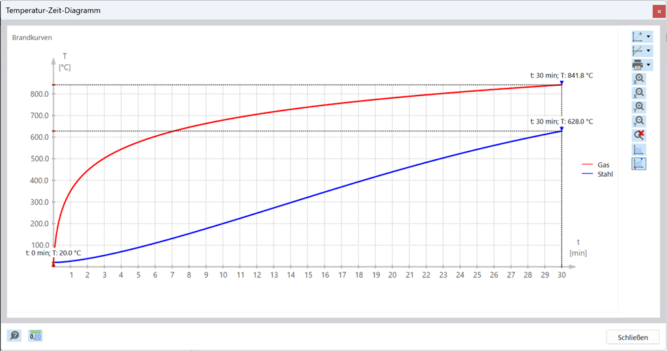667x351 pixels.
Task: Click the 500.0 Y-axis label
Action: pyautogui.click(x=40, y=159)
